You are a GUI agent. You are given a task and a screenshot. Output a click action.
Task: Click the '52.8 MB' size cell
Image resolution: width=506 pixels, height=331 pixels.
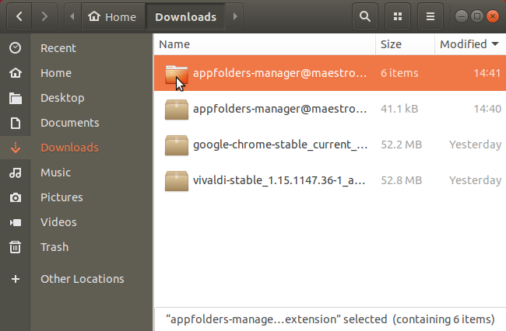(402, 180)
